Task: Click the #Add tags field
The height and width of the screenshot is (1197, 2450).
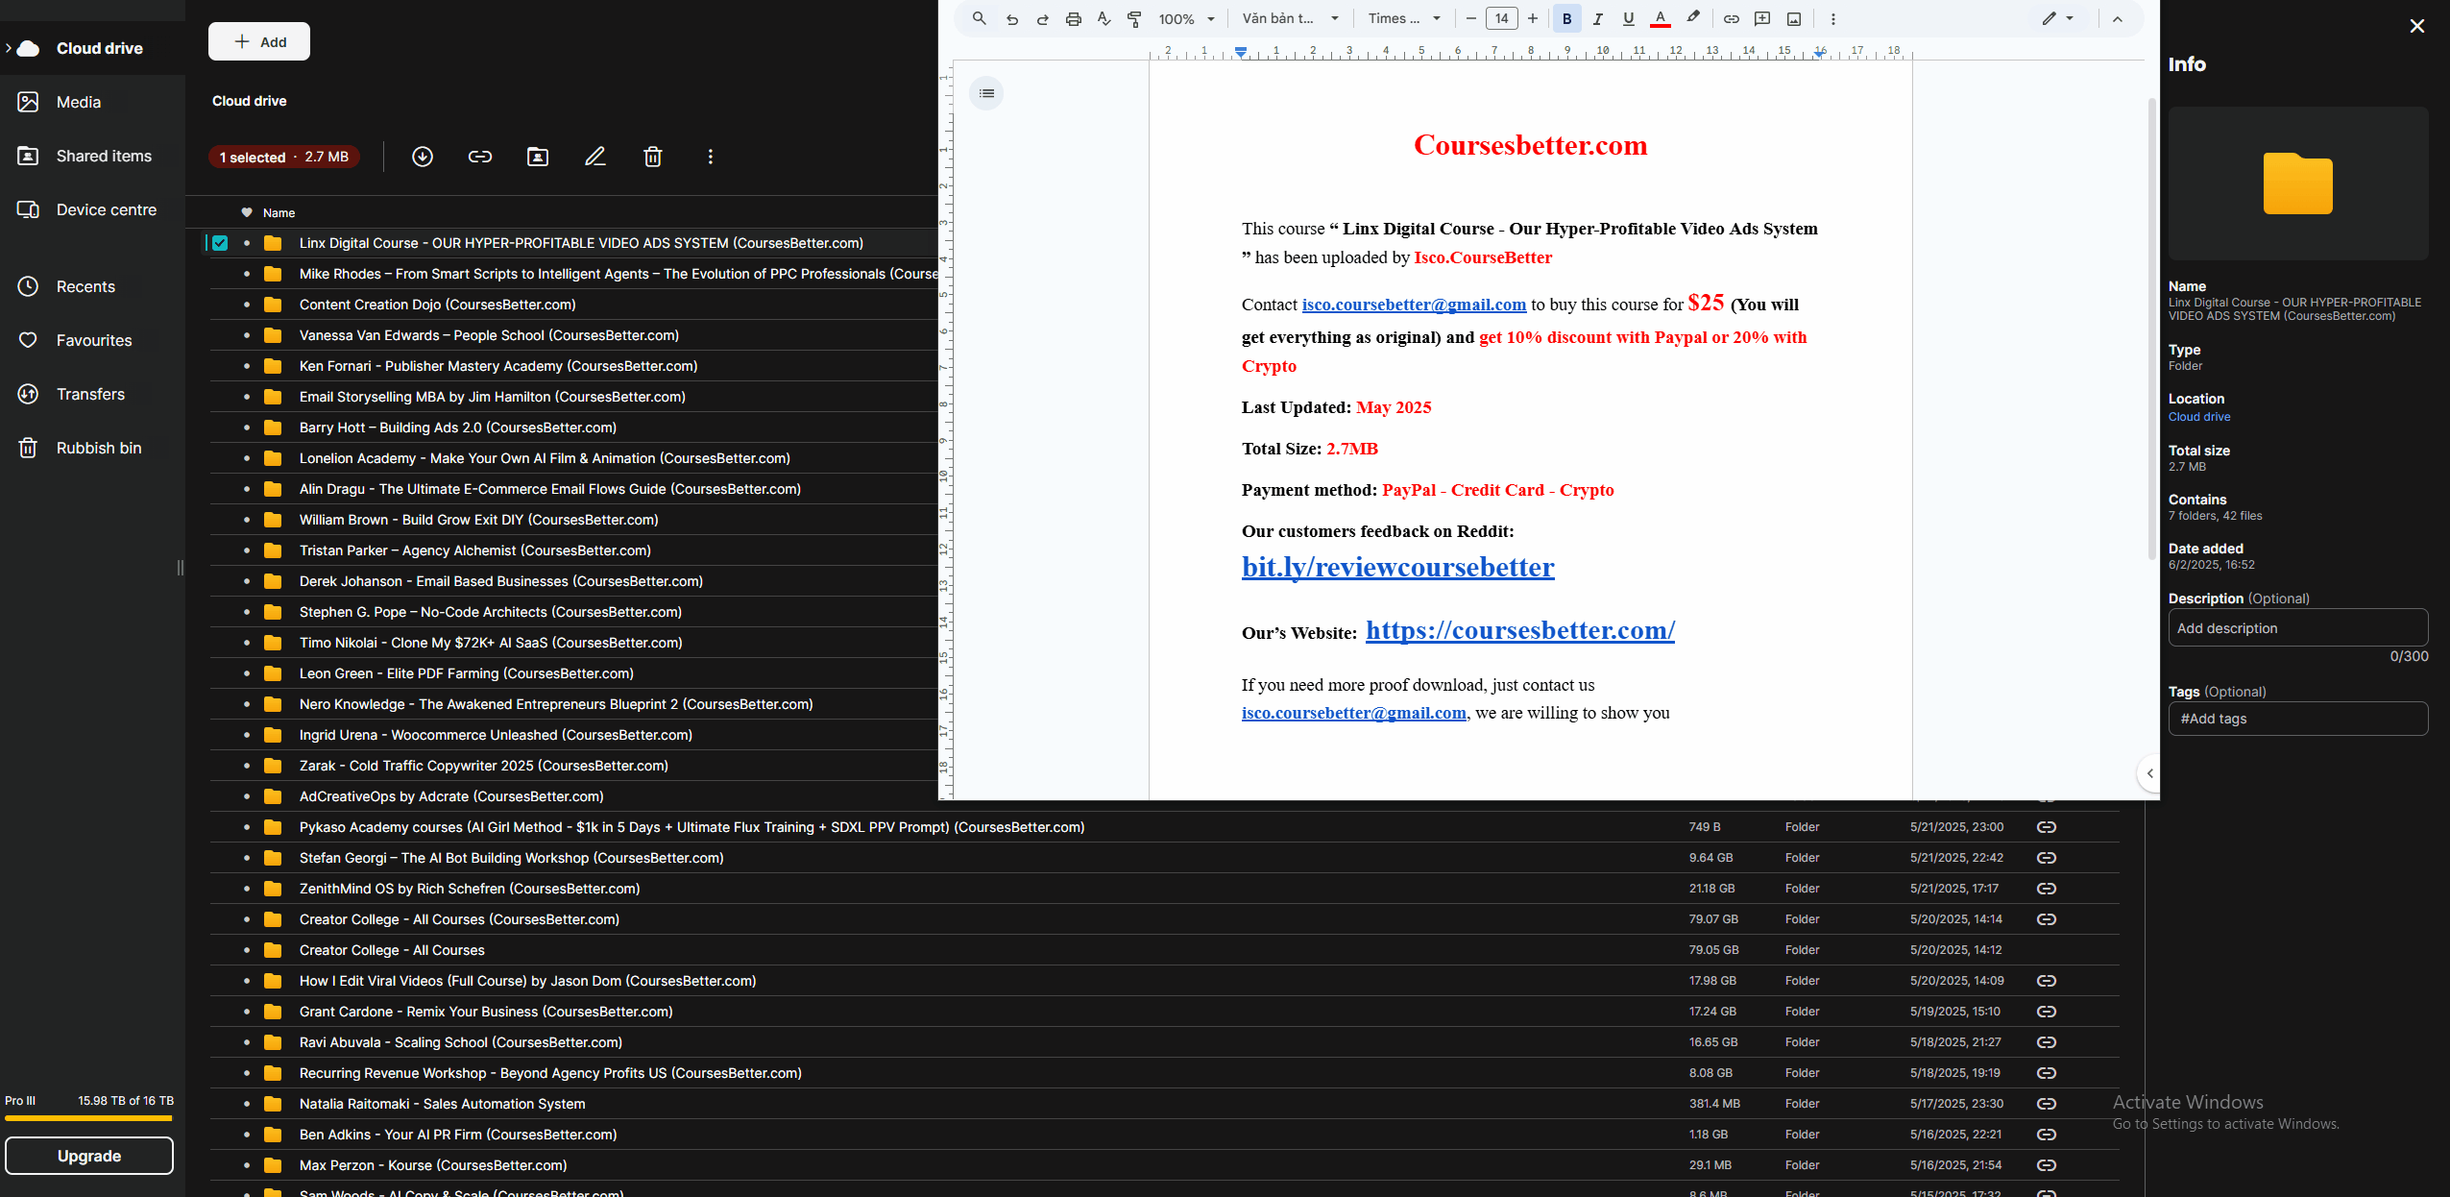Action: click(2298, 719)
